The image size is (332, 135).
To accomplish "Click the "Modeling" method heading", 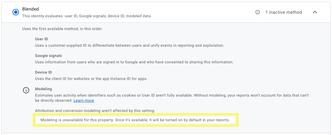I will (x=43, y=89).
